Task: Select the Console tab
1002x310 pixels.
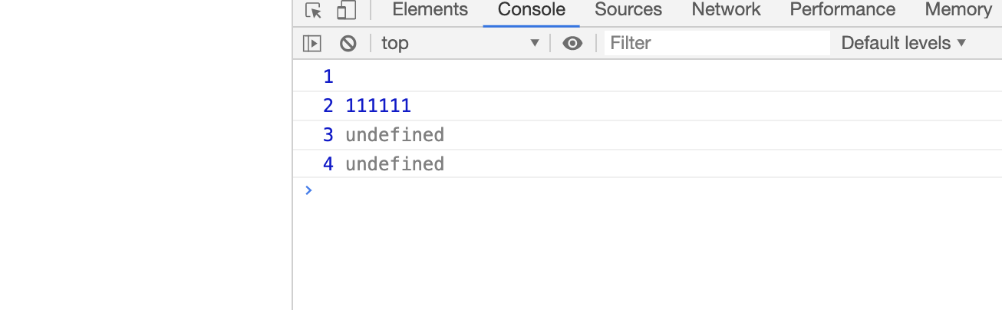Action: click(x=532, y=10)
